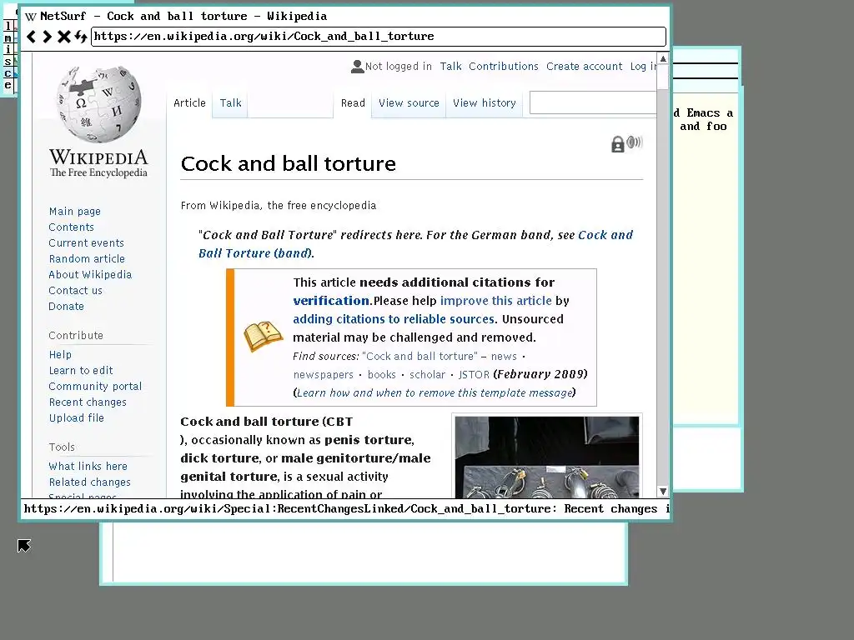The height and width of the screenshot is (640, 854).
Task: Click the page protection padlock icon
Action: click(x=618, y=144)
